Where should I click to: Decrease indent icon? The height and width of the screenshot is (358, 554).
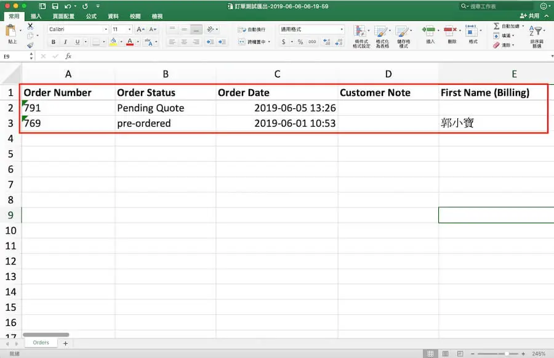211,42
